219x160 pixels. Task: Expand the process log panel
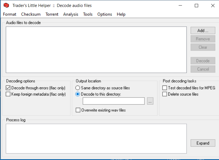point(203,143)
